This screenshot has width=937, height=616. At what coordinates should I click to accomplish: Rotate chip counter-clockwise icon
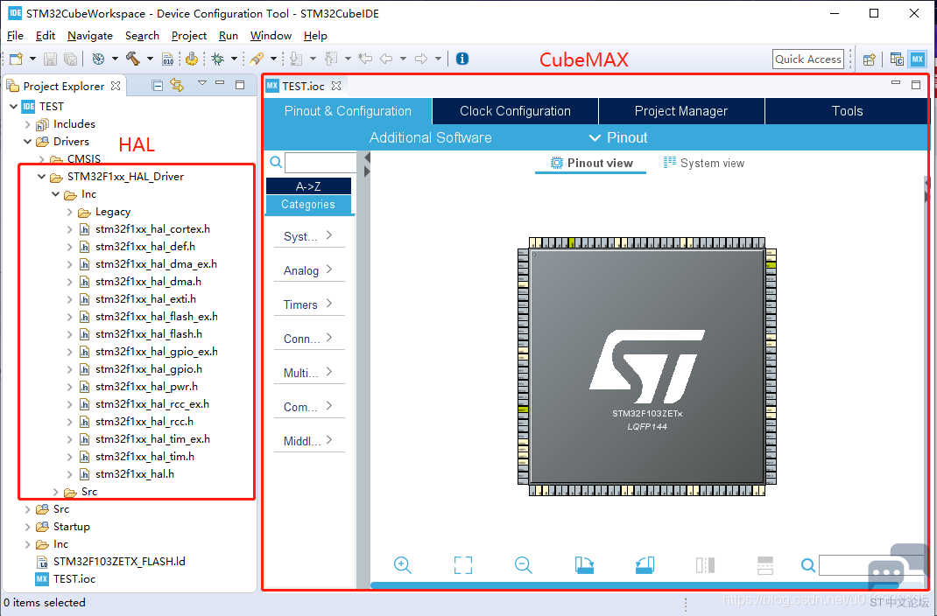[645, 564]
